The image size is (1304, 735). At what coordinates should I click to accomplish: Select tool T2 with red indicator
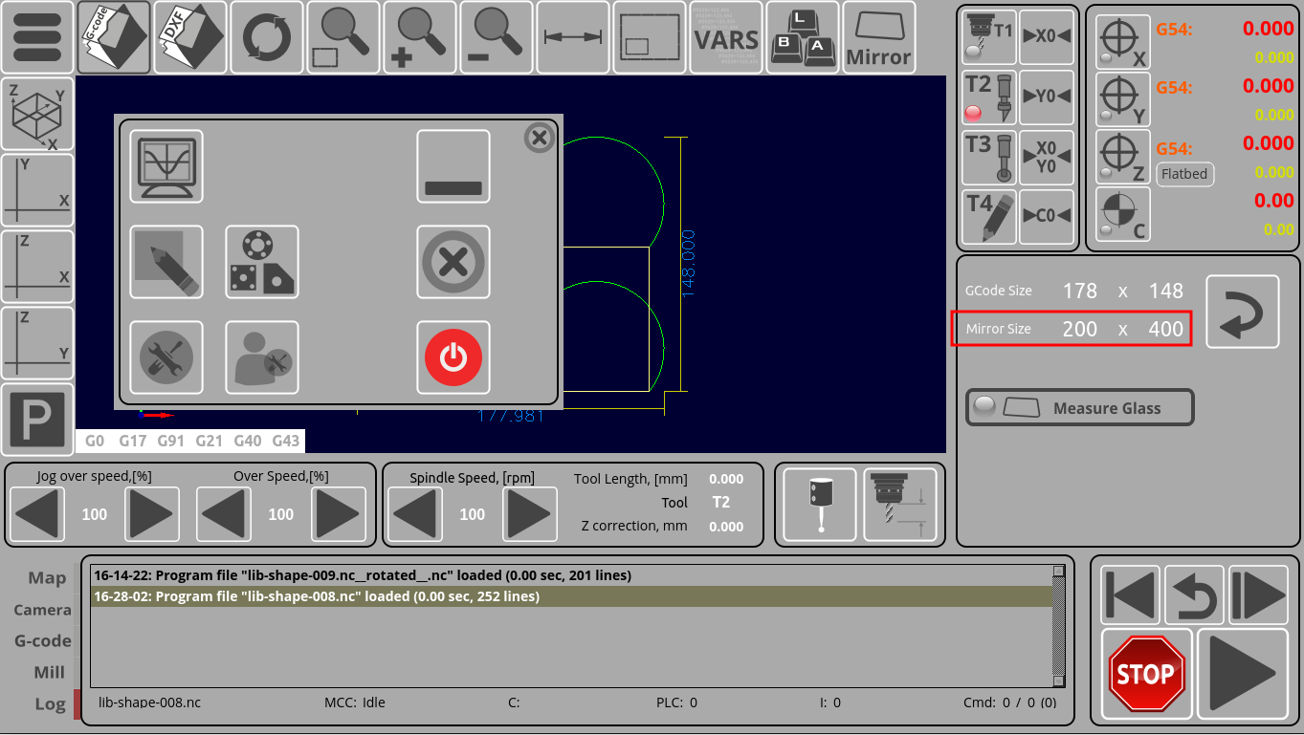[989, 97]
